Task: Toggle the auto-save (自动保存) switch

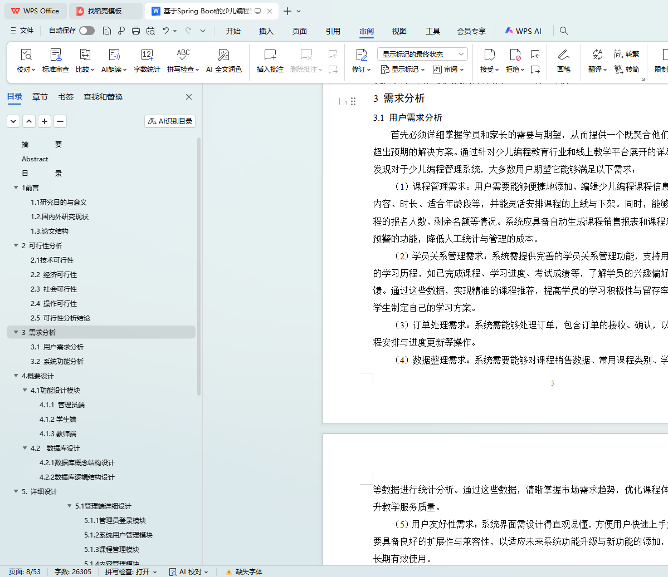Action: [86, 31]
